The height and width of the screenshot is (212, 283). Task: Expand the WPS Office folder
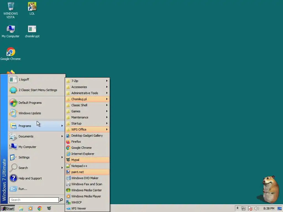pyautogui.click(x=88, y=129)
